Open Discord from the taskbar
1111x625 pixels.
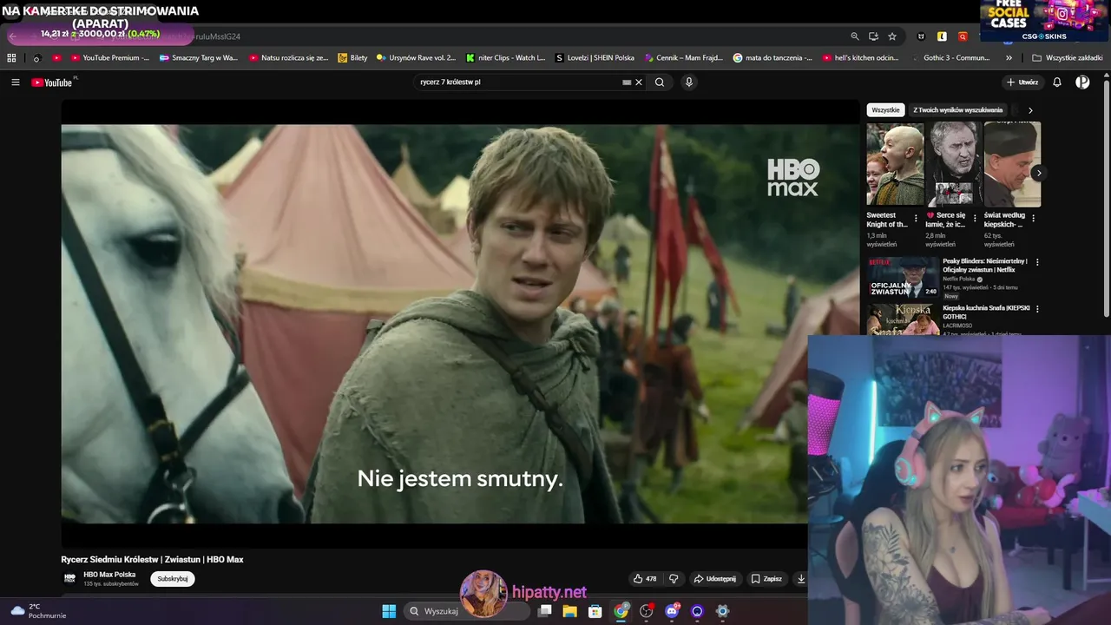671,611
